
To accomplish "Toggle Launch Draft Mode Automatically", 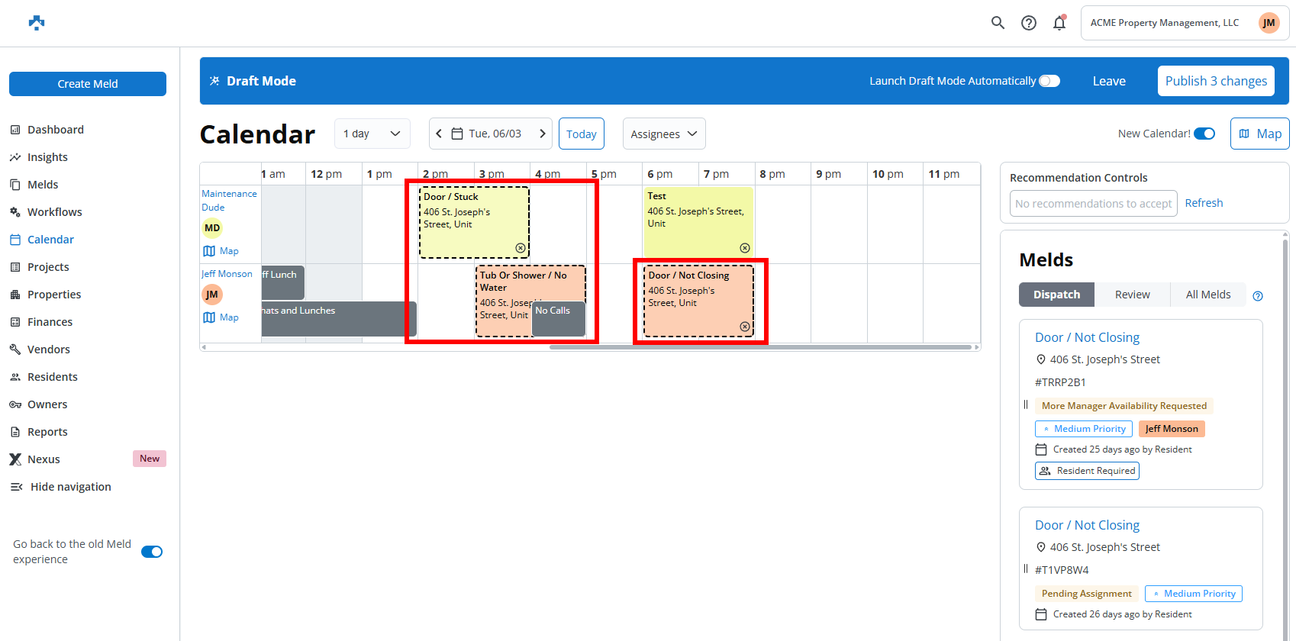I will point(1049,81).
